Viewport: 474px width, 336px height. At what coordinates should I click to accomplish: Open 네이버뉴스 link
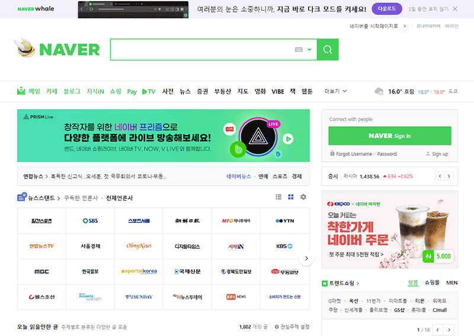pyautogui.click(x=239, y=176)
